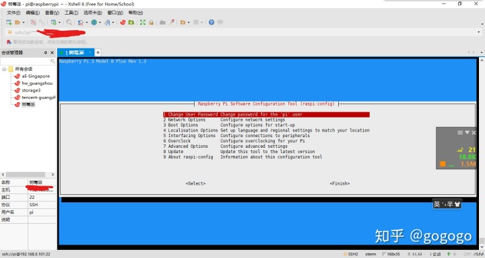Click the Select button in raspi-config

(195, 183)
